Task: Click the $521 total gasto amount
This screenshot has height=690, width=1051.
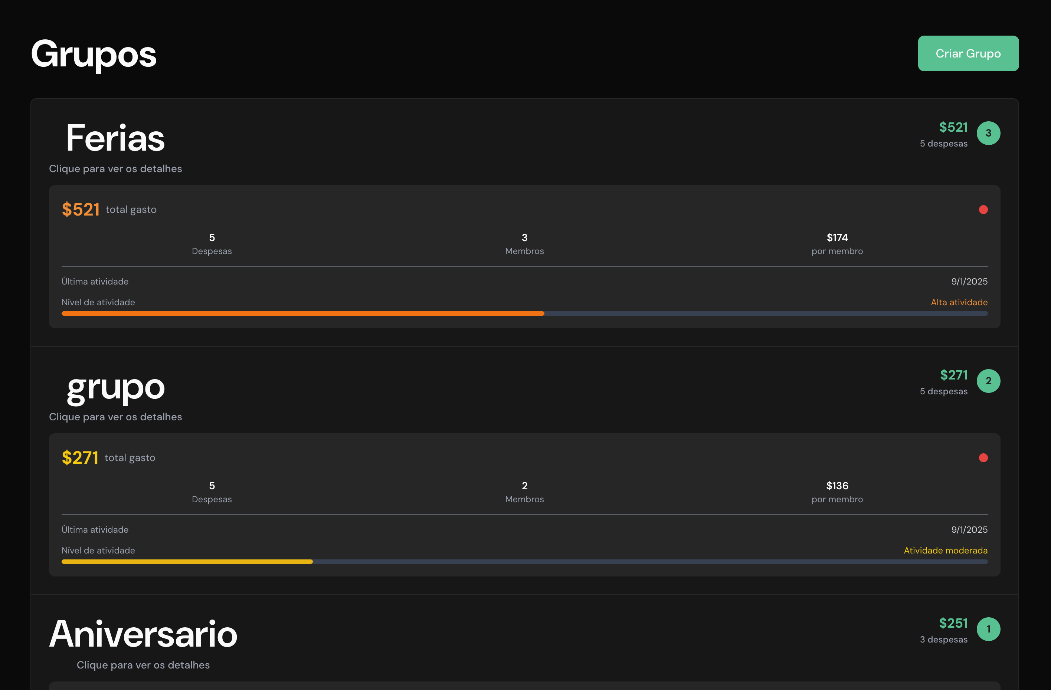Action: click(x=81, y=210)
